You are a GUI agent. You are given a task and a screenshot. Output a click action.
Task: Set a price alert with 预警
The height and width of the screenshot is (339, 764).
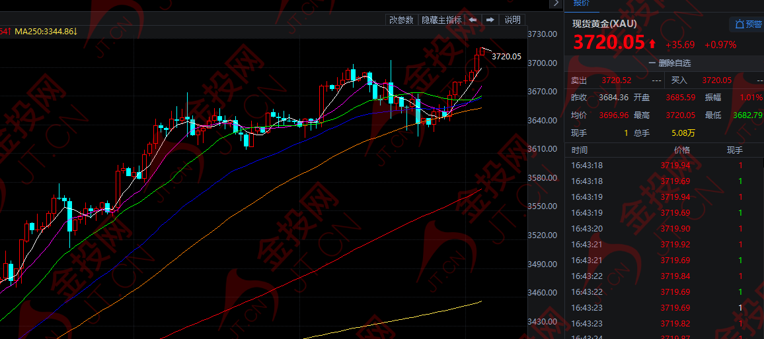(x=748, y=24)
